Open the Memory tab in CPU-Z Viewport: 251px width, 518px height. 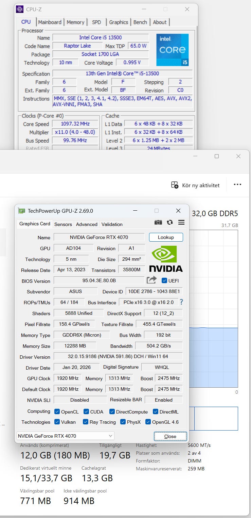(x=75, y=22)
